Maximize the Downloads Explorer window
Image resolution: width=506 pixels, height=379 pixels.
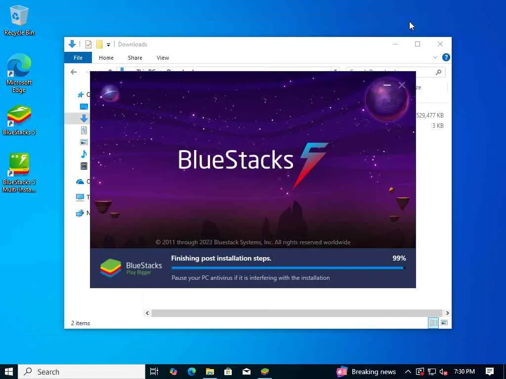(418, 44)
